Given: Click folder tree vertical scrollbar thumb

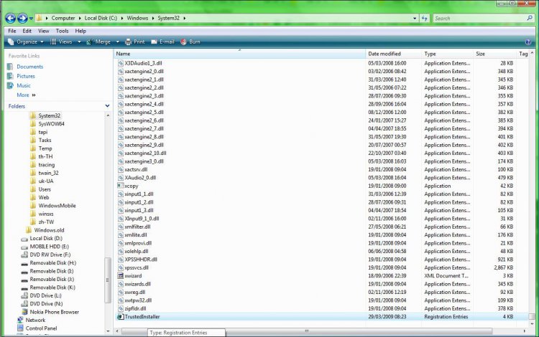Looking at the screenshot, I should pos(108,280).
